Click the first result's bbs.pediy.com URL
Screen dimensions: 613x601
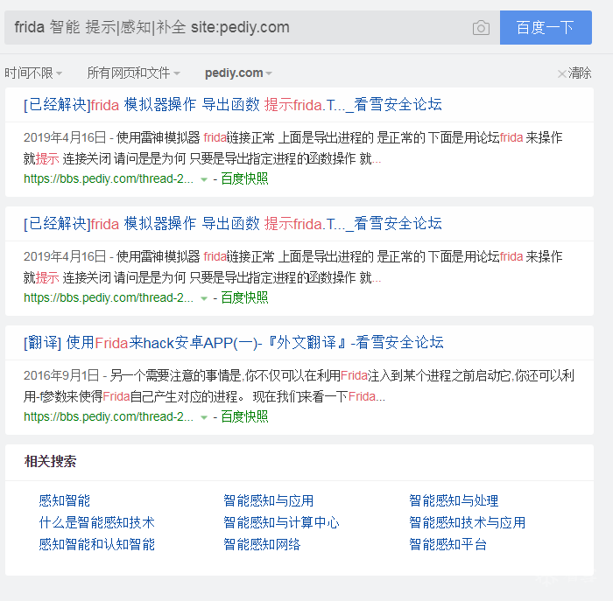pos(109,178)
